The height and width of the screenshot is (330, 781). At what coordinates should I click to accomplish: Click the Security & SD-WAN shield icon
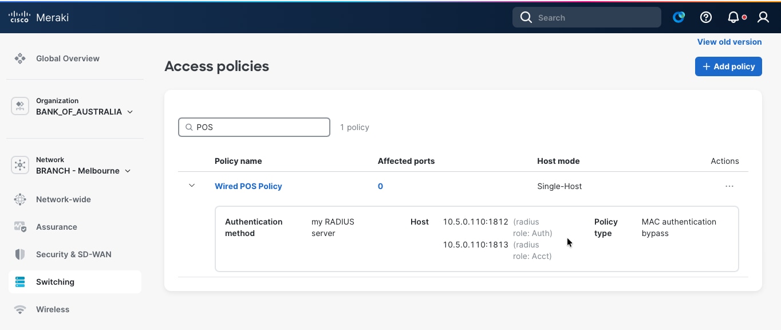point(19,254)
